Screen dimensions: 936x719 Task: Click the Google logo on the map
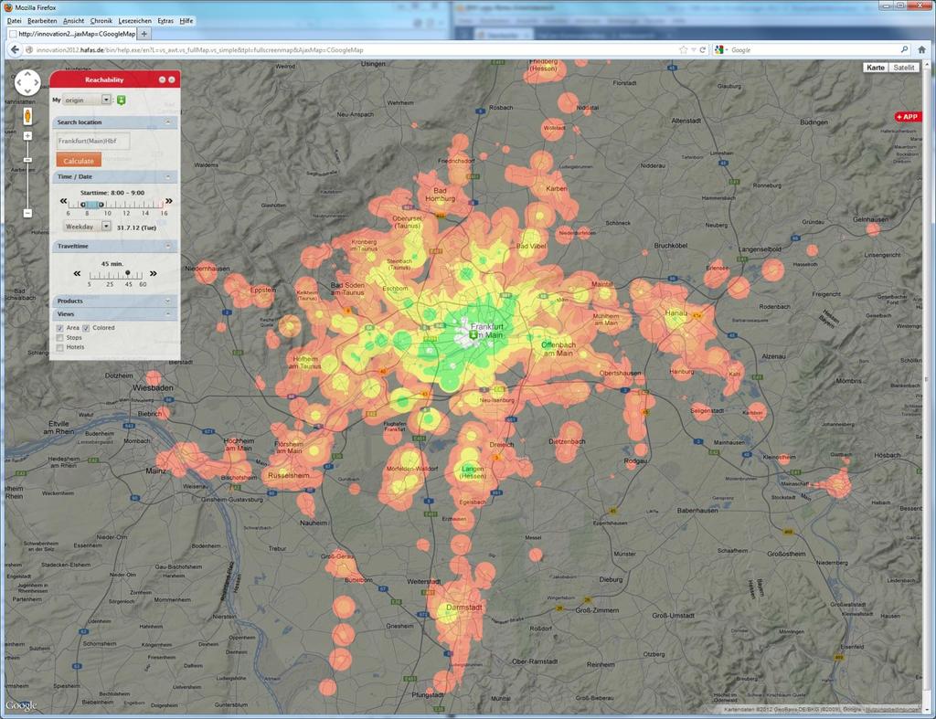[x=22, y=705]
